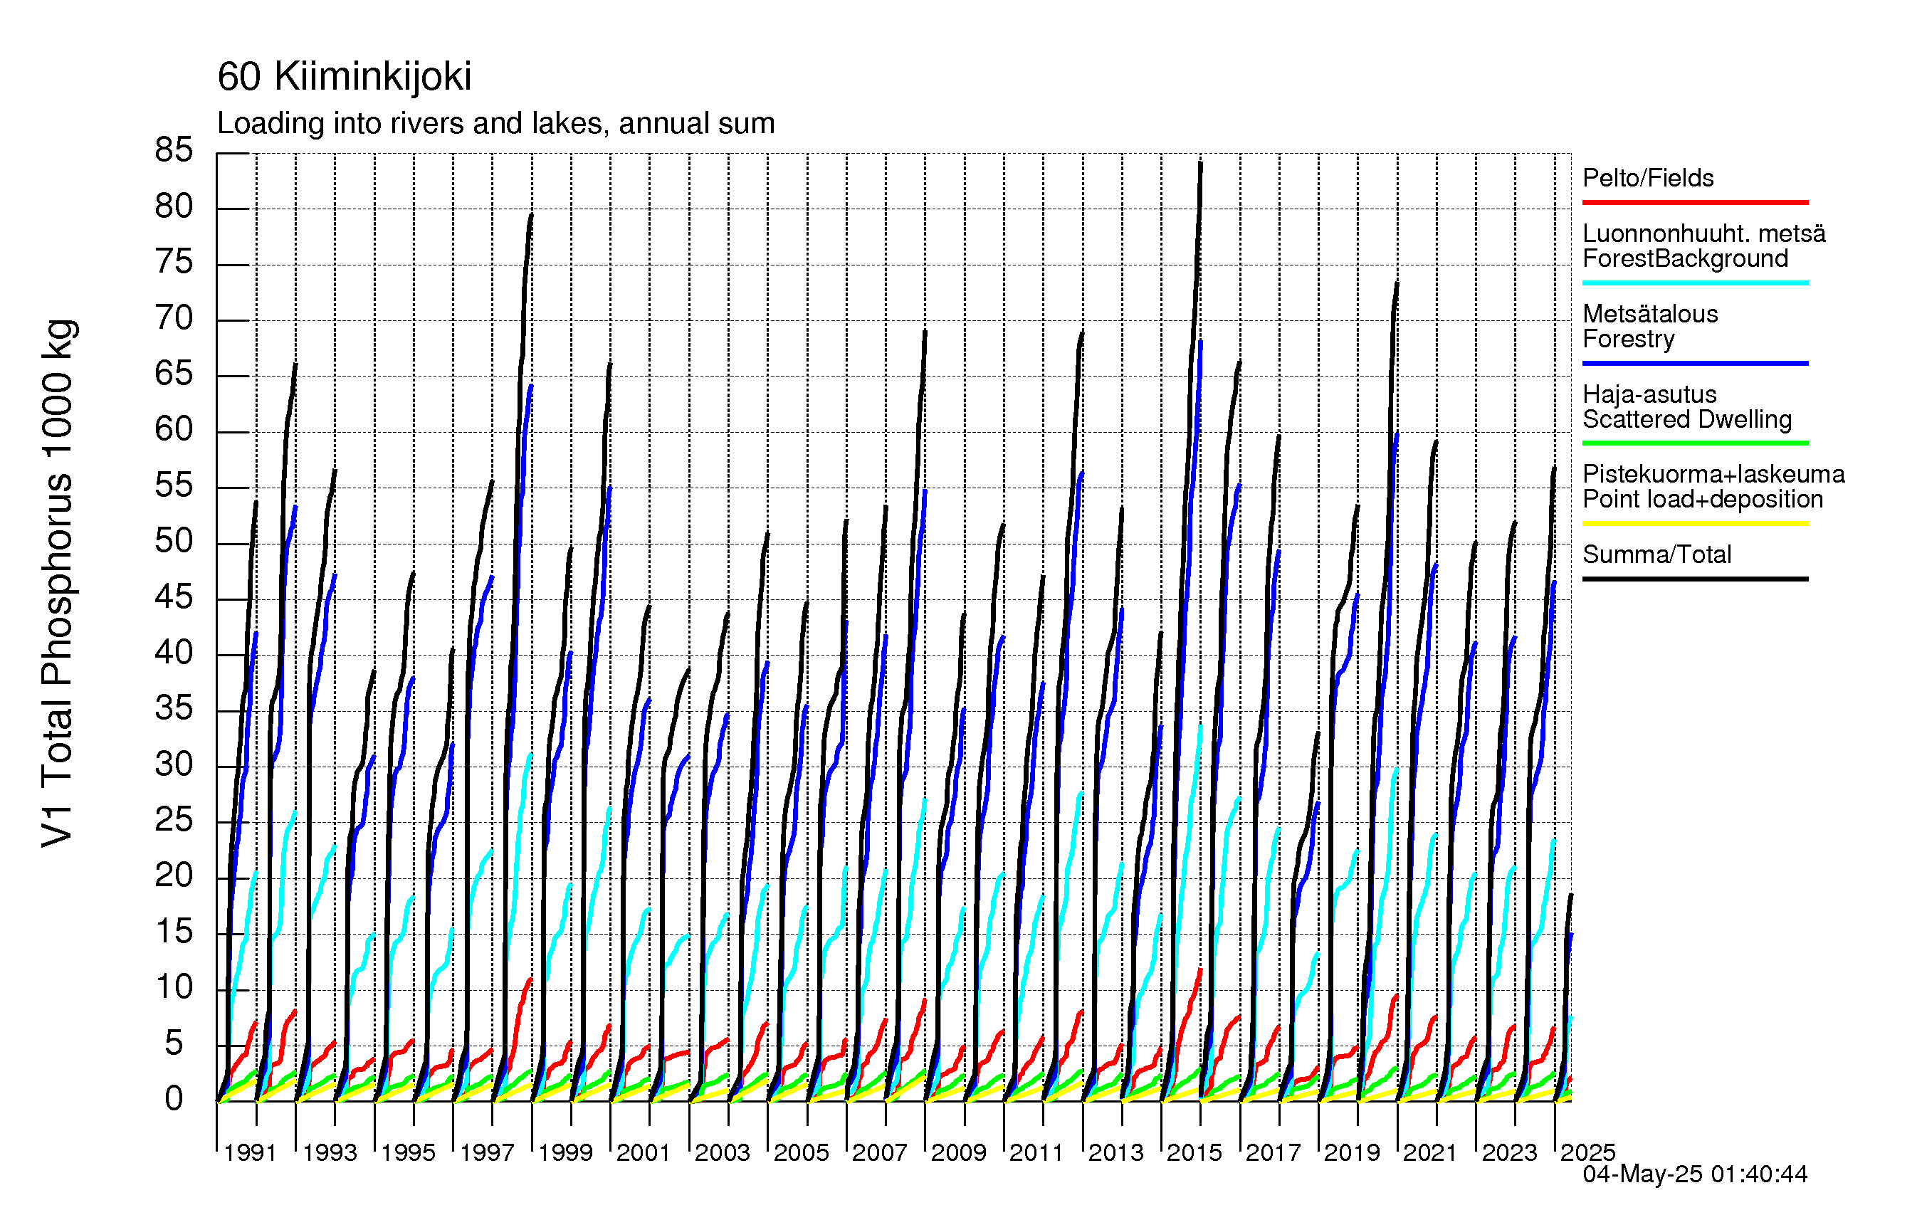The width and height of the screenshot is (1922, 1210).
Task: Click the x-axis year label 1995
Action: (x=408, y=1152)
